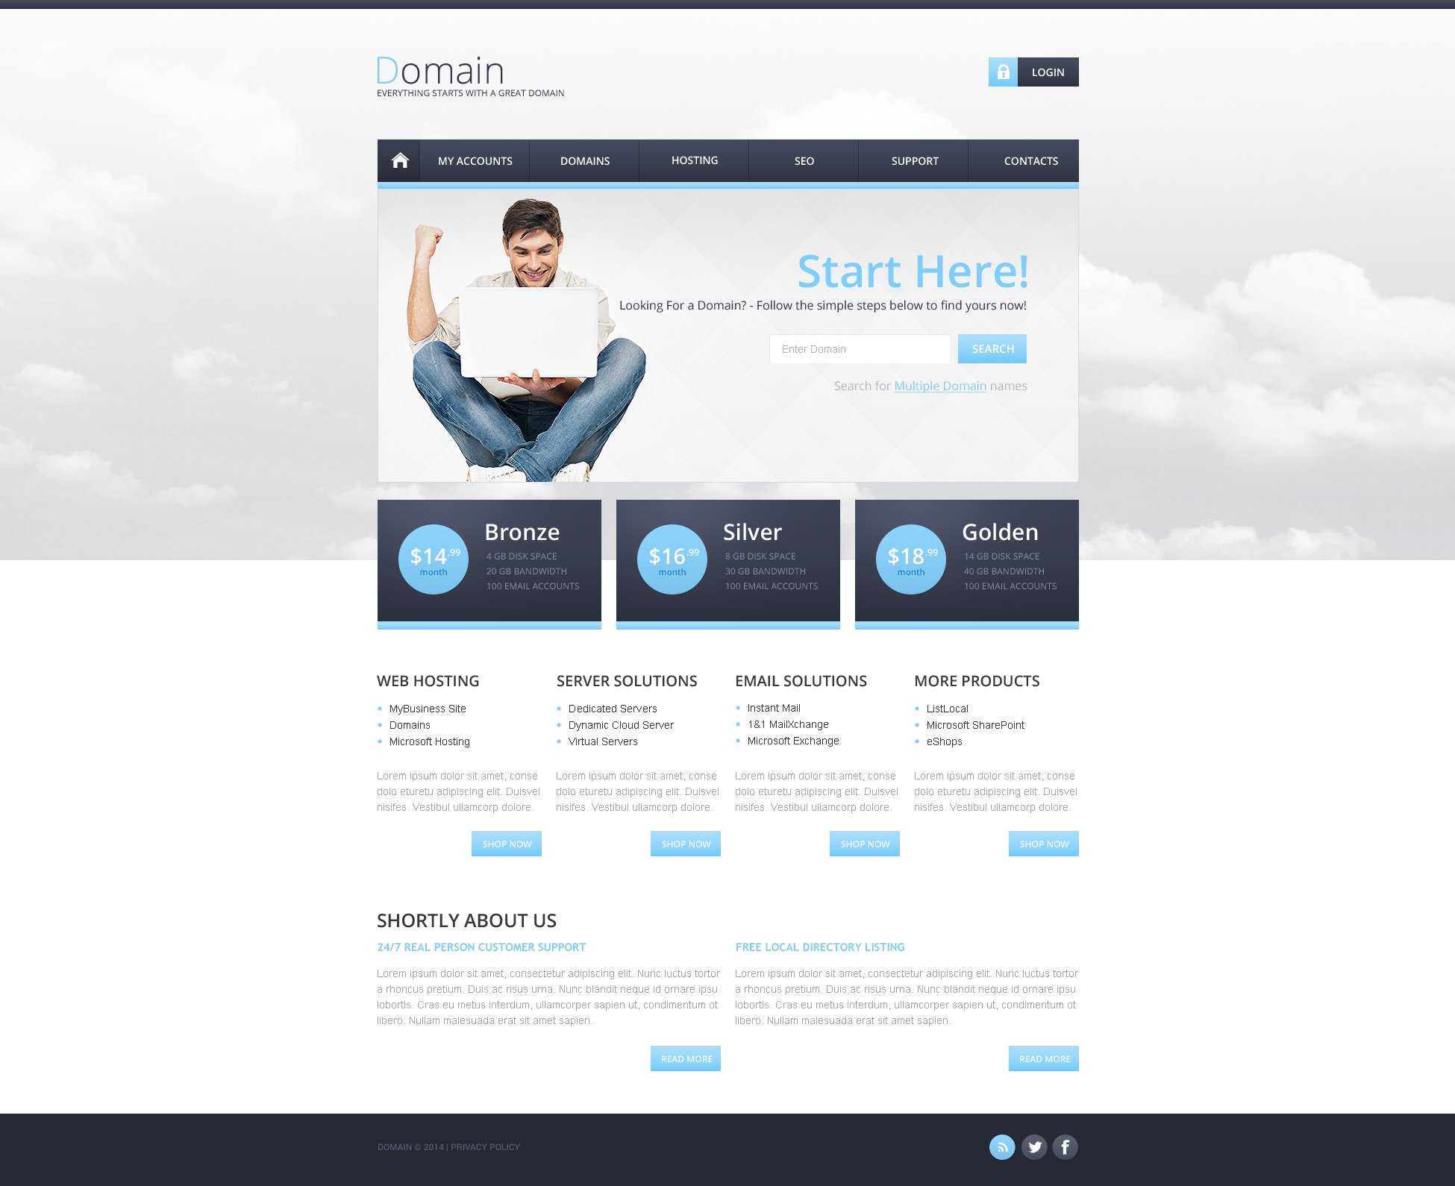Select the SEO tab in navigation

(804, 160)
